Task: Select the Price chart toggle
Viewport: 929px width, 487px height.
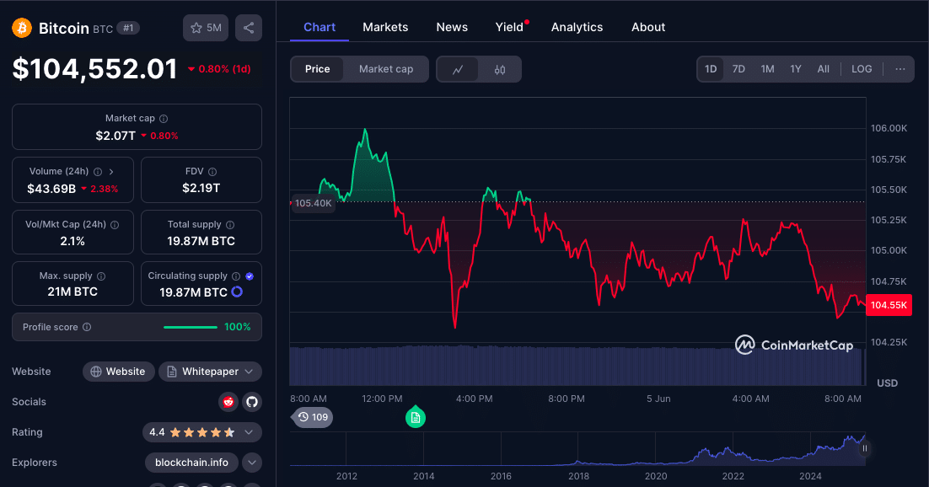Action: 318,69
